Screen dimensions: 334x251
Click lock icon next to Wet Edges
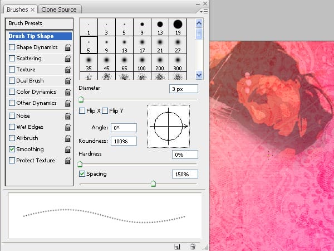point(68,127)
